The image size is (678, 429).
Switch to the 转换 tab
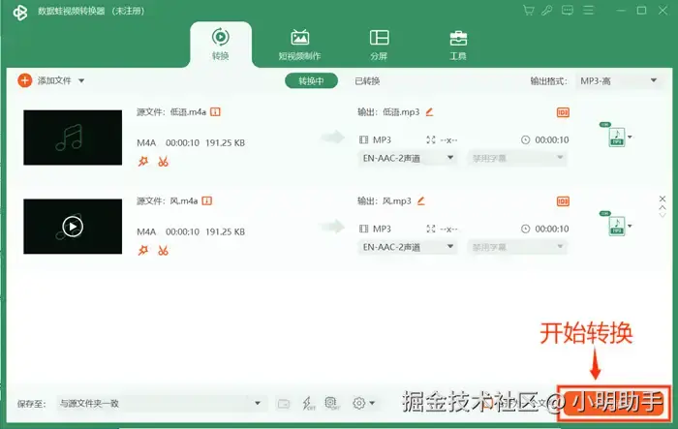[x=221, y=45]
